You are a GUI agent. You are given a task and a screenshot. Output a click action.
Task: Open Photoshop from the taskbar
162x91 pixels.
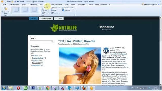(33, 88)
